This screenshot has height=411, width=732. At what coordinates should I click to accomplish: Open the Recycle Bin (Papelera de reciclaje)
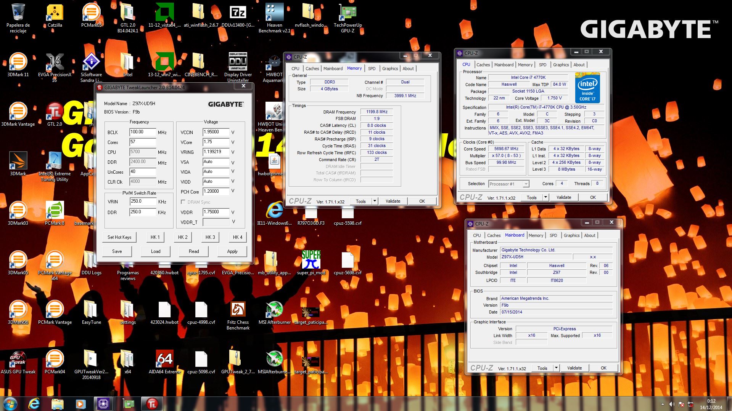tap(18, 18)
